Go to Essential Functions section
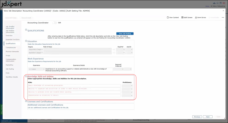The height and width of the screenshot is (123, 228). 12,40
